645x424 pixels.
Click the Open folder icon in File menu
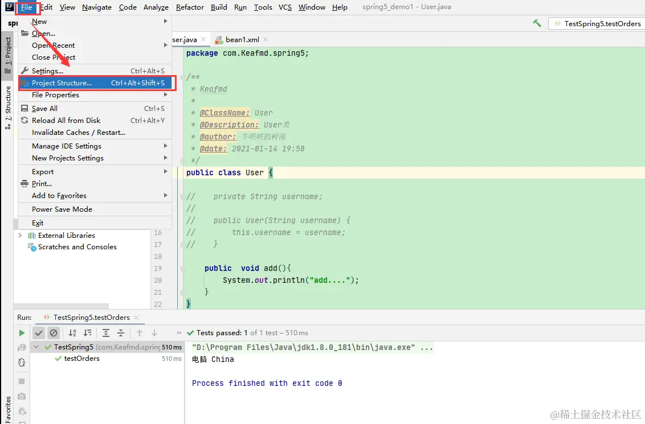pos(25,33)
